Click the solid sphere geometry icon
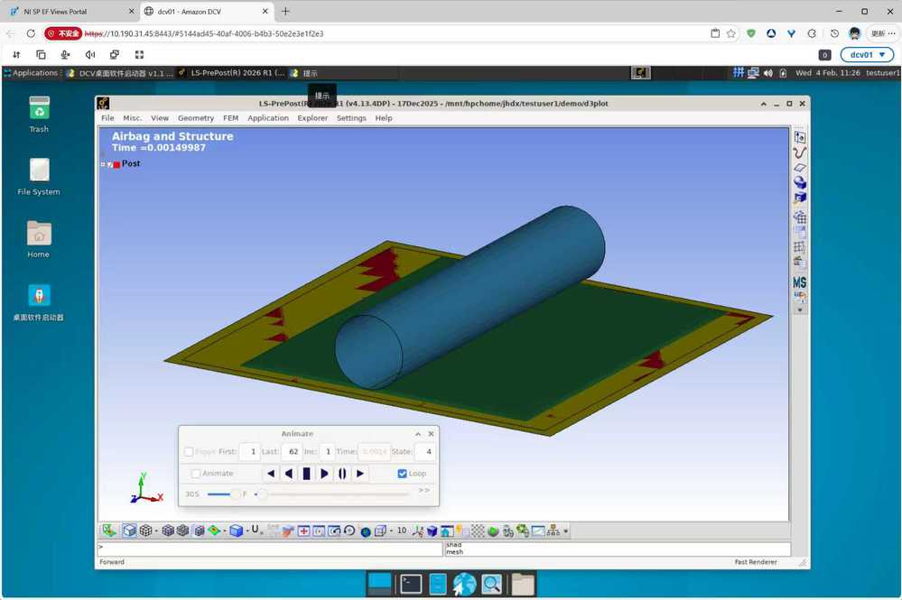 click(x=799, y=183)
